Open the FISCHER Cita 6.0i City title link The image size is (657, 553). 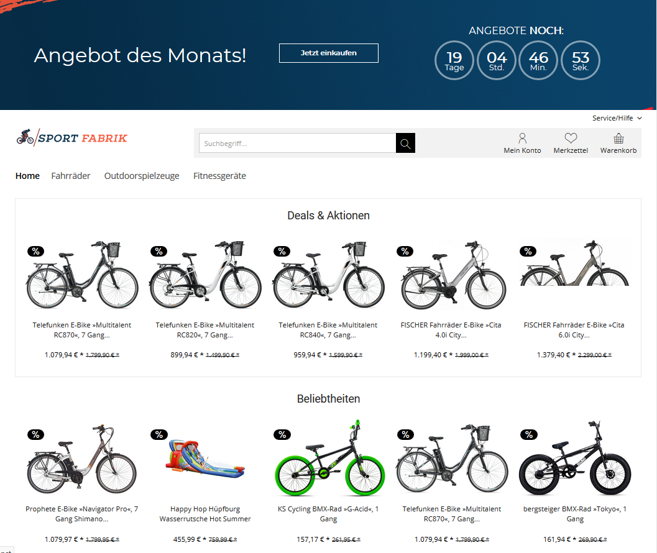point(574,330)
